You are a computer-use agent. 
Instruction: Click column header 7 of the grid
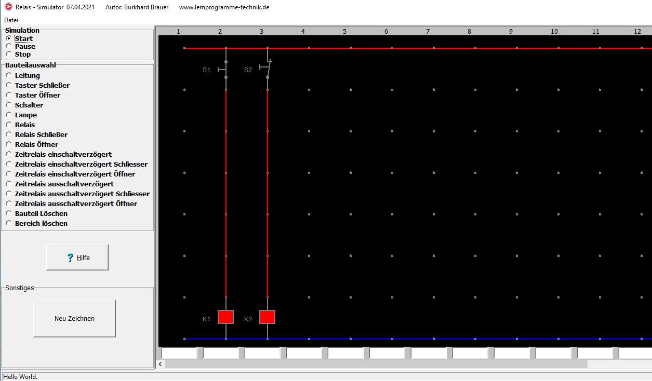(428, 32)
